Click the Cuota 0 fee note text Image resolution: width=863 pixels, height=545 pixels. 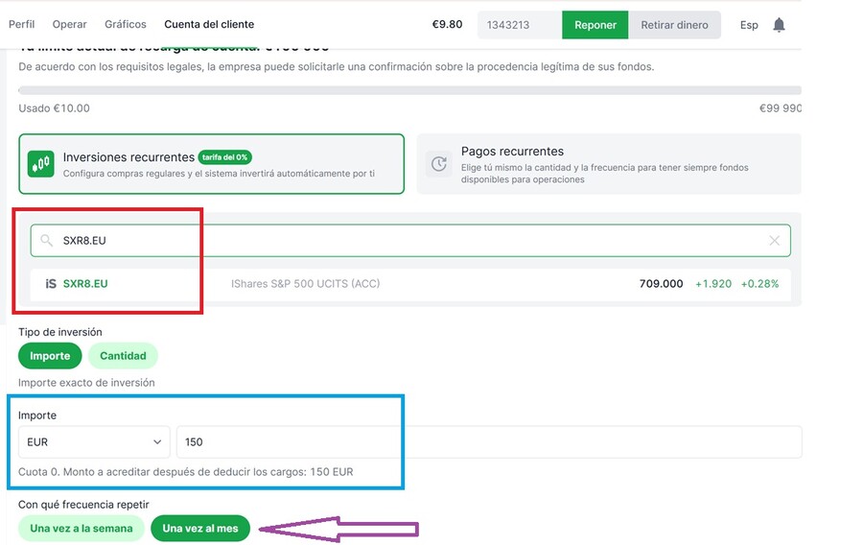click(185, 472)
